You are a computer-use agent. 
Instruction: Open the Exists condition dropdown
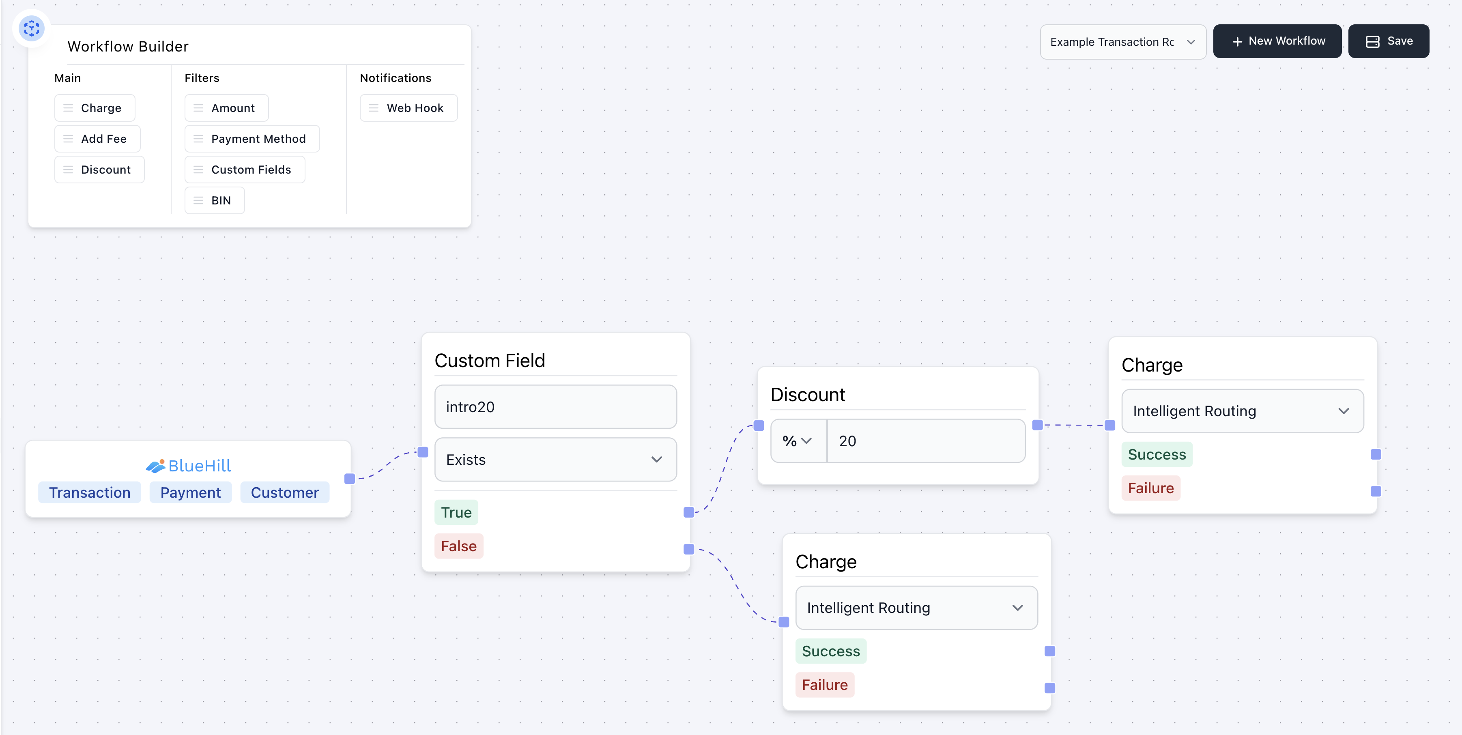556,460
